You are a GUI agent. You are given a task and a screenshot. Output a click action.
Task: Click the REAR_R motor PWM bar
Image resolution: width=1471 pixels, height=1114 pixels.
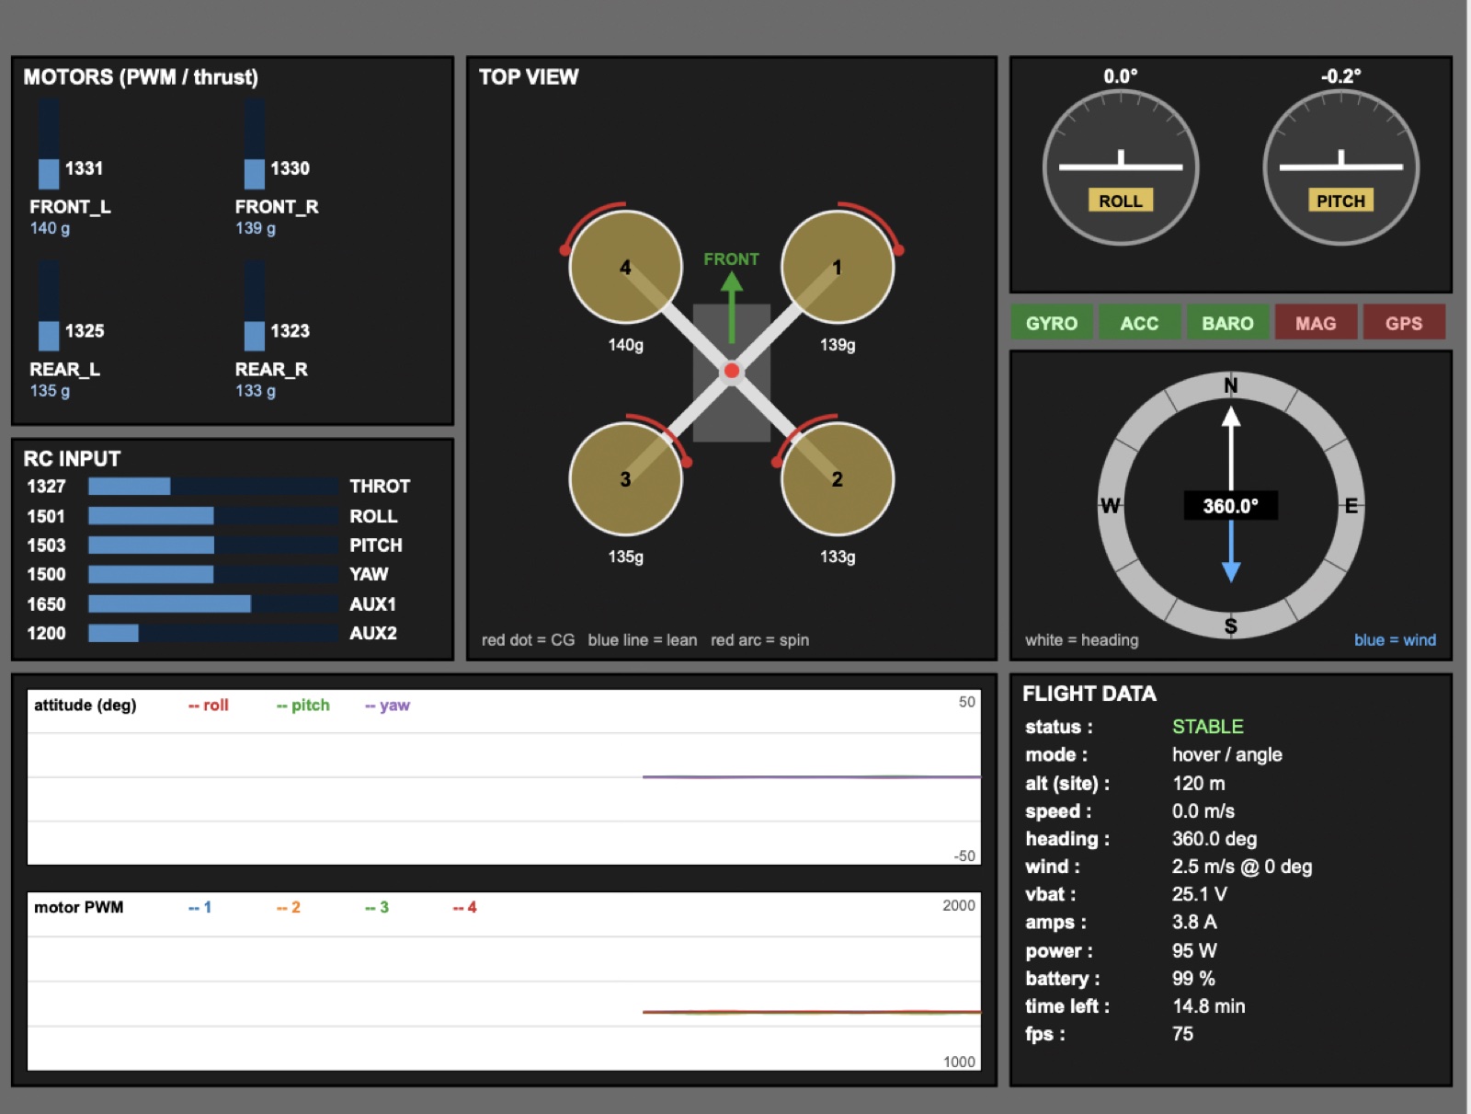click(x=255, y=305)
